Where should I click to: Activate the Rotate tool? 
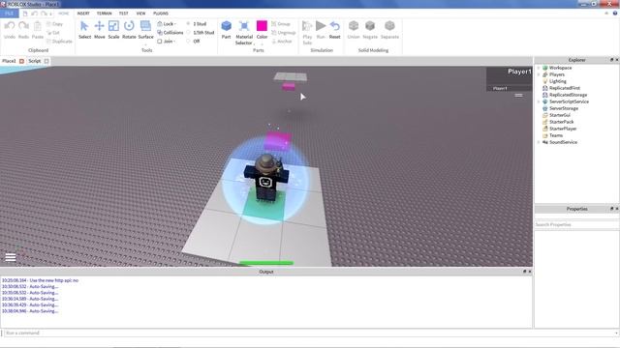point(129,30)
